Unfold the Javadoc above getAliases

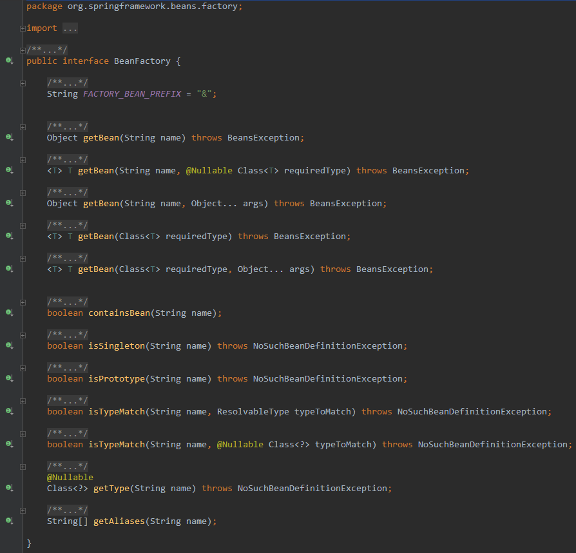pos(23,510)
